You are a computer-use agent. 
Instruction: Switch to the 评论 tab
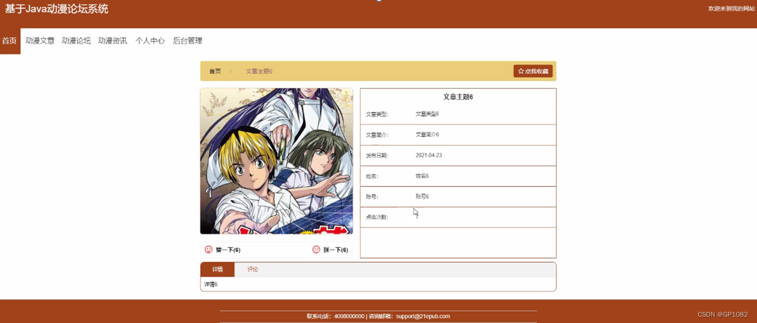point(253,269)
